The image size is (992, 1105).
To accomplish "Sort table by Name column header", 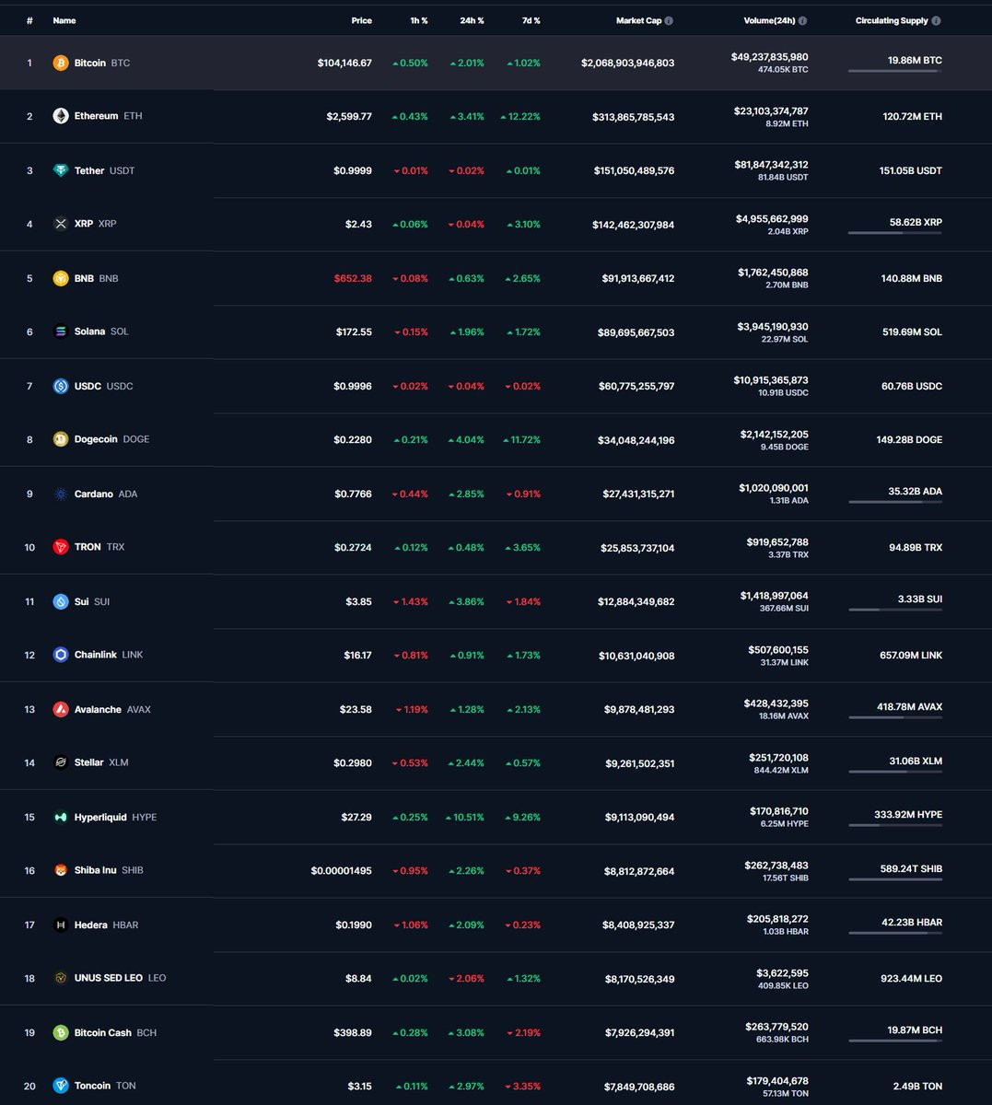I will (x=64, y=20).
